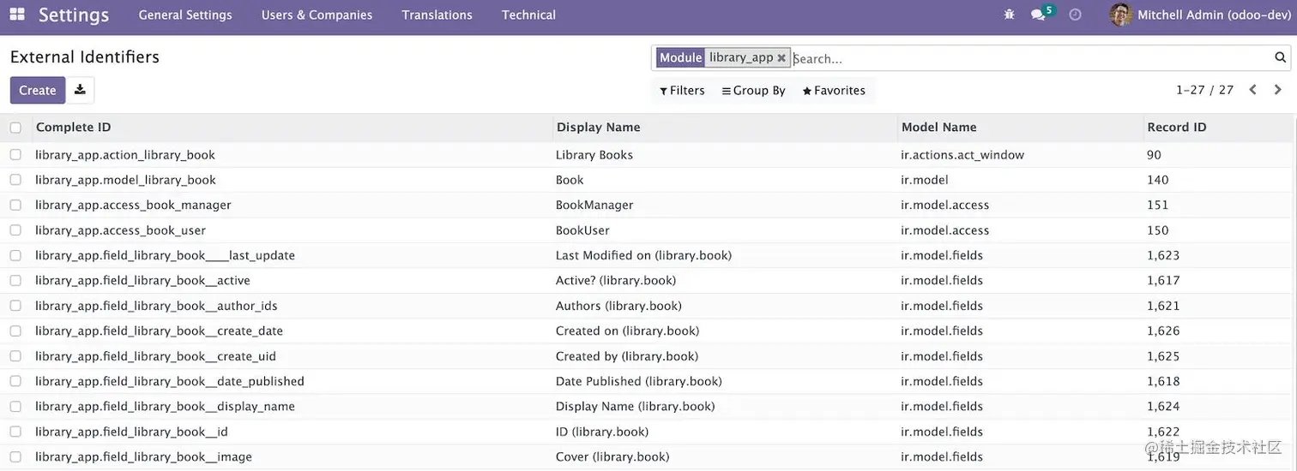The height and width of the screenshot is (471, 1297).
Task: Check the action_library_book row checkbox
Action: tap(15, 155)
